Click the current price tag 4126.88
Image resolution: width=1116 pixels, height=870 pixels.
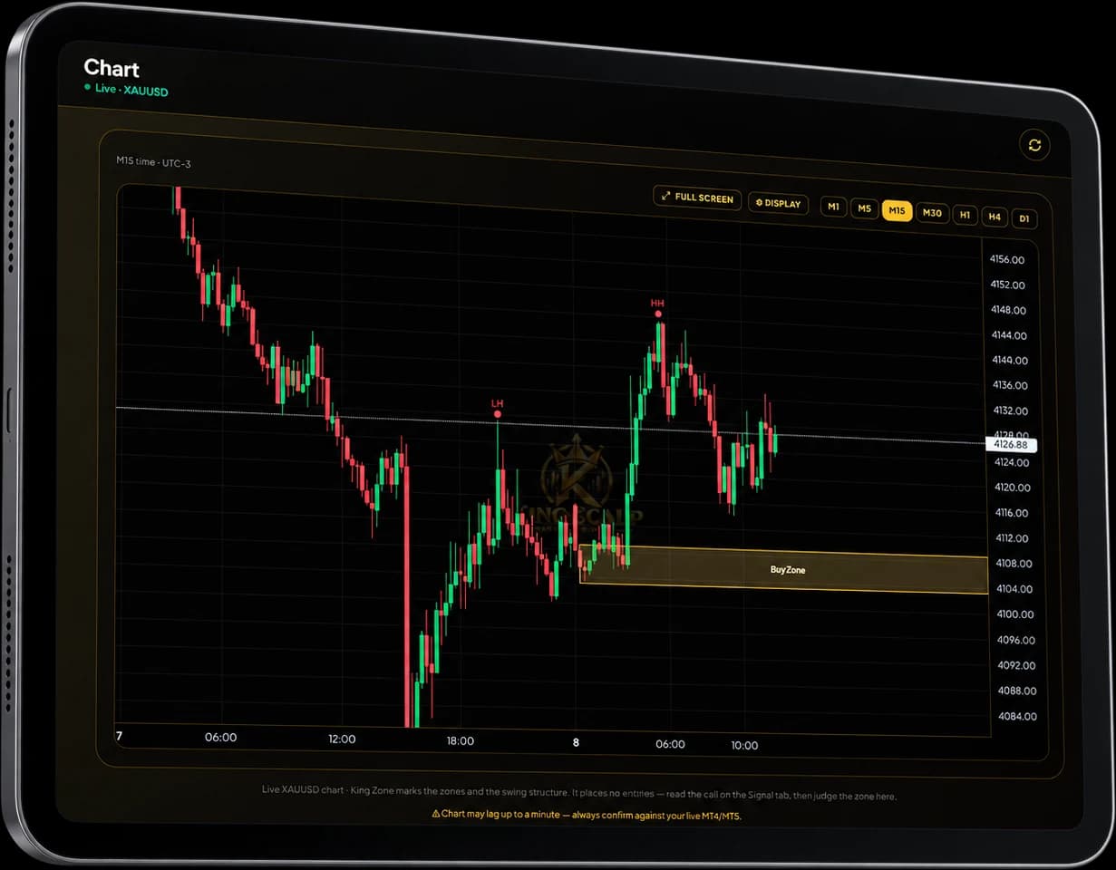1011,445
